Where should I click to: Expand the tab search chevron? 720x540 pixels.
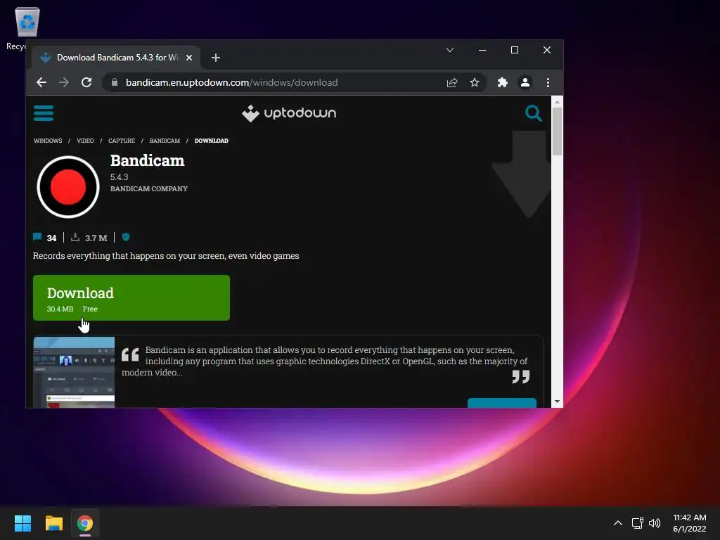click(450, 50)
